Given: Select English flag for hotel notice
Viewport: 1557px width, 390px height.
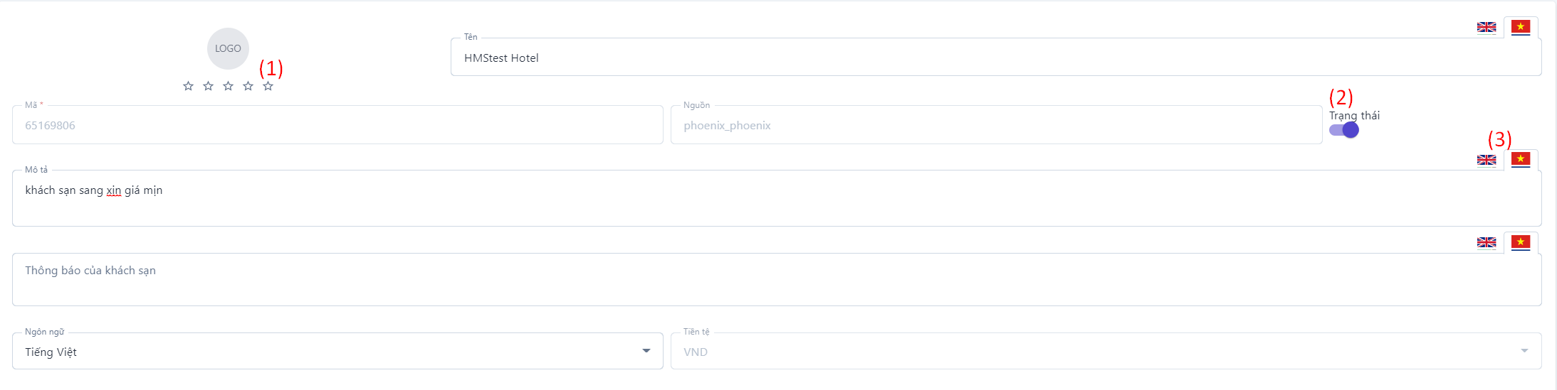Looking at the screenshot, I should [x=1486, y=242].
